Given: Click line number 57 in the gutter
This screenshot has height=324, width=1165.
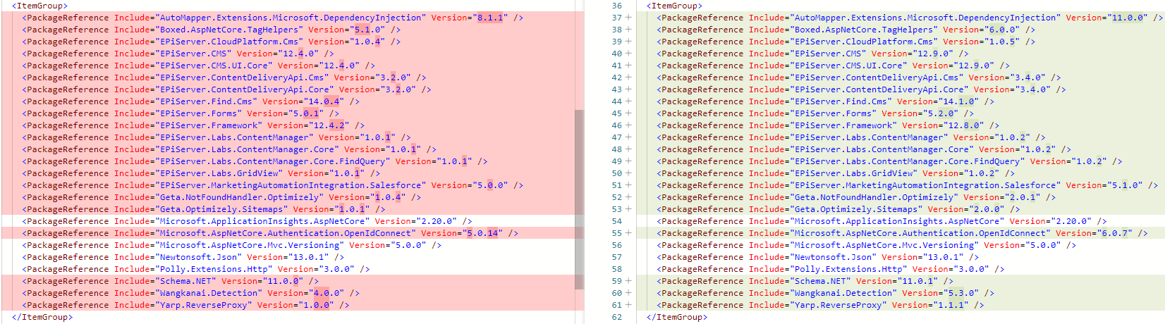Looking at the screenshot, I should [x=617, y=257].
